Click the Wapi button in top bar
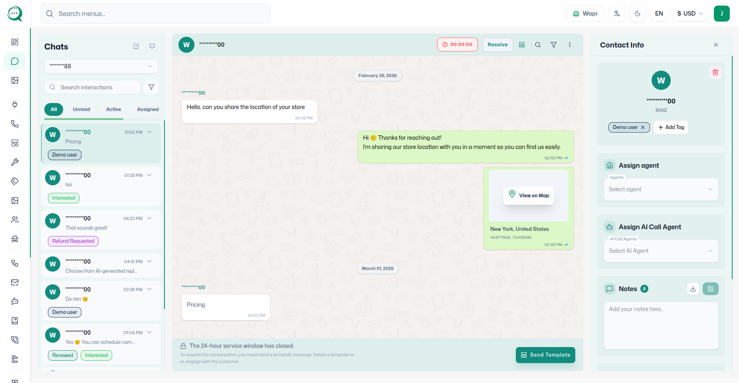The height and width of the screenshot is (383, 739). click(x=585, y=14)
